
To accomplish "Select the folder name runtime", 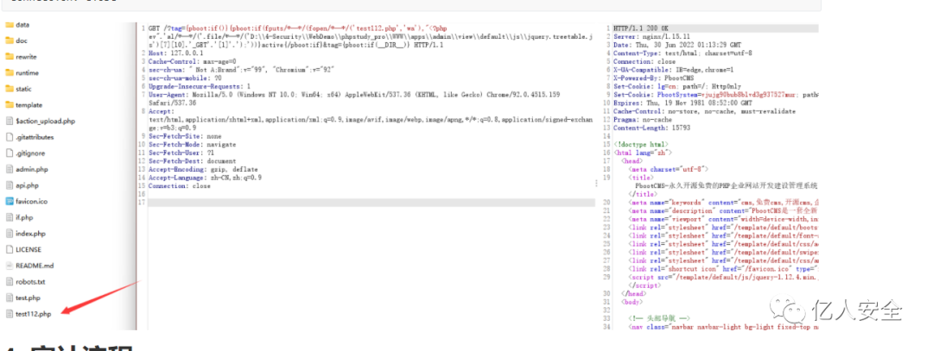I will (x=28, y=73).
